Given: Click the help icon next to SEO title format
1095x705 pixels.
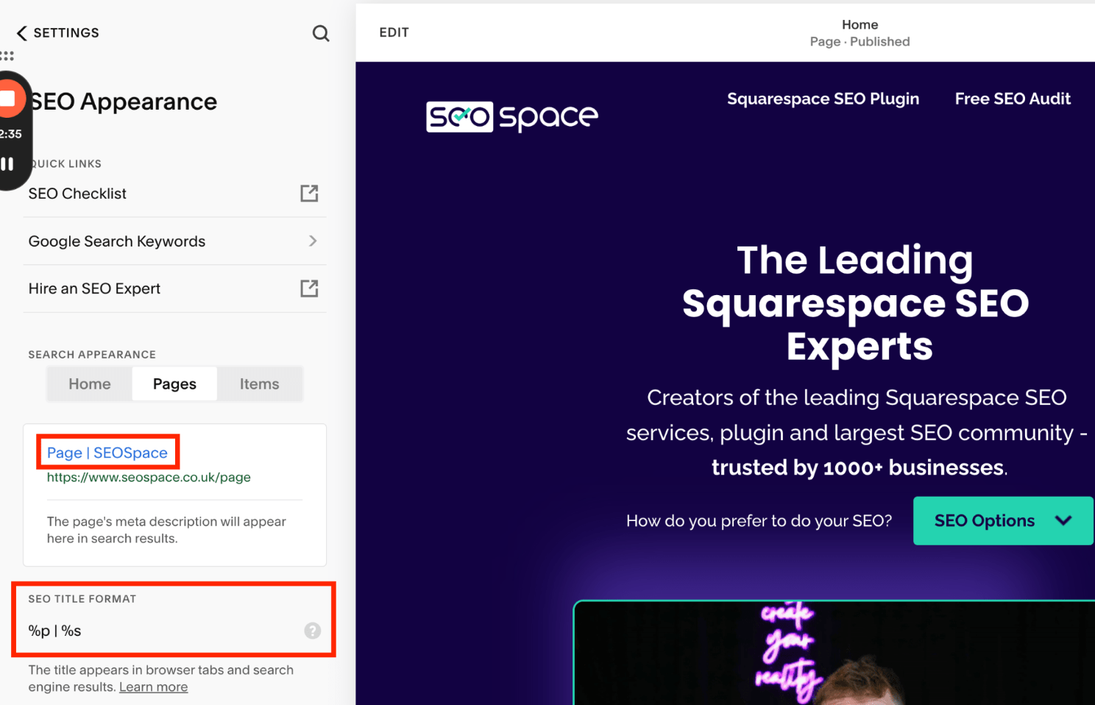Looking at the screenshot, I should (312, 630).
